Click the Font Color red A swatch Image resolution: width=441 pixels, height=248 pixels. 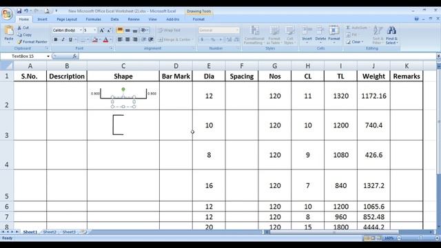point(105,40)
